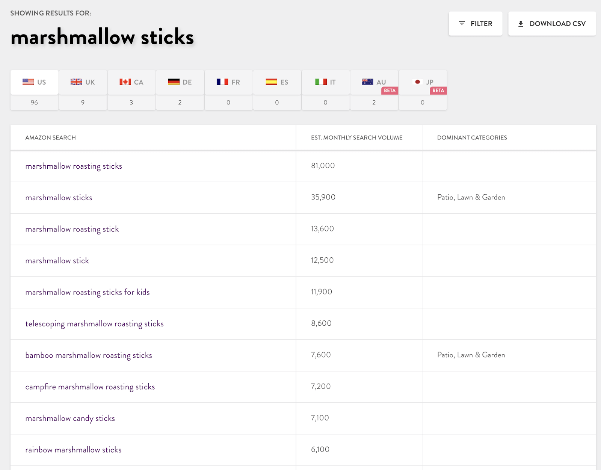
Task: Click the 'Showing results for:' label
Action: pos(51,13)
